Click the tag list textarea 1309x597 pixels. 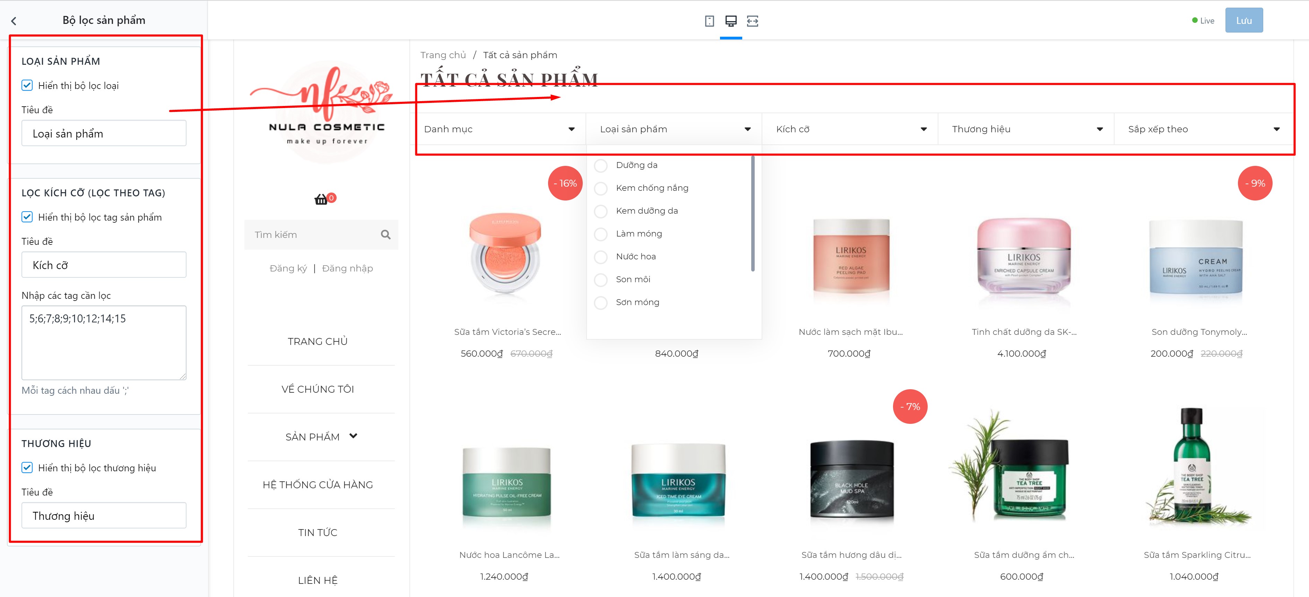(104, 343)
